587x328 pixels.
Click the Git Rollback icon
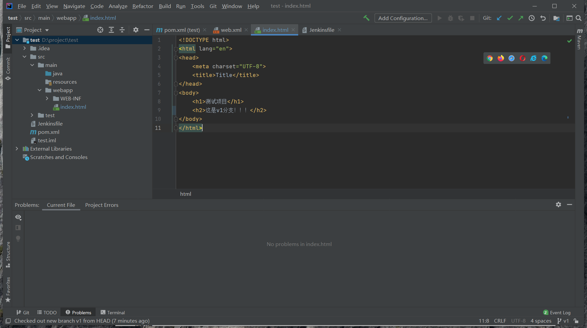543,18
